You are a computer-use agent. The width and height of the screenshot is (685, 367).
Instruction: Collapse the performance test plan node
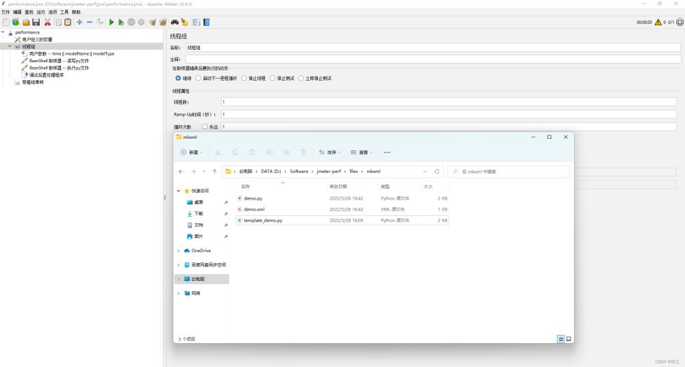coord(3,32)
